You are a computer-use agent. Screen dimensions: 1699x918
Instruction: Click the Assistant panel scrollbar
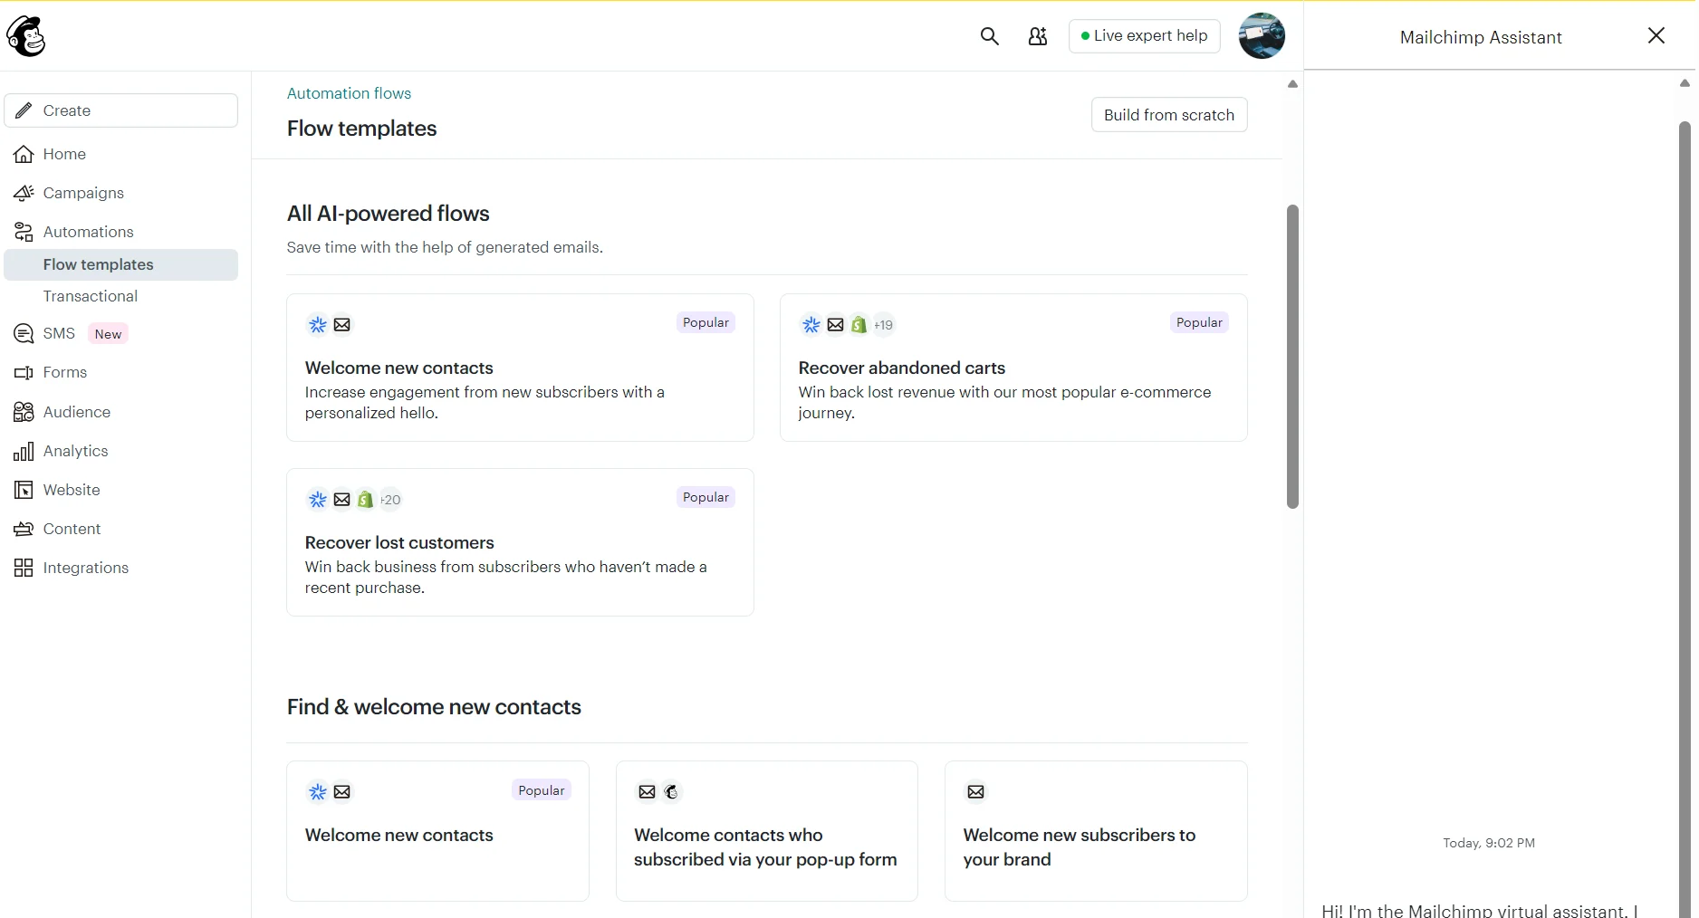coord(1685,518)
